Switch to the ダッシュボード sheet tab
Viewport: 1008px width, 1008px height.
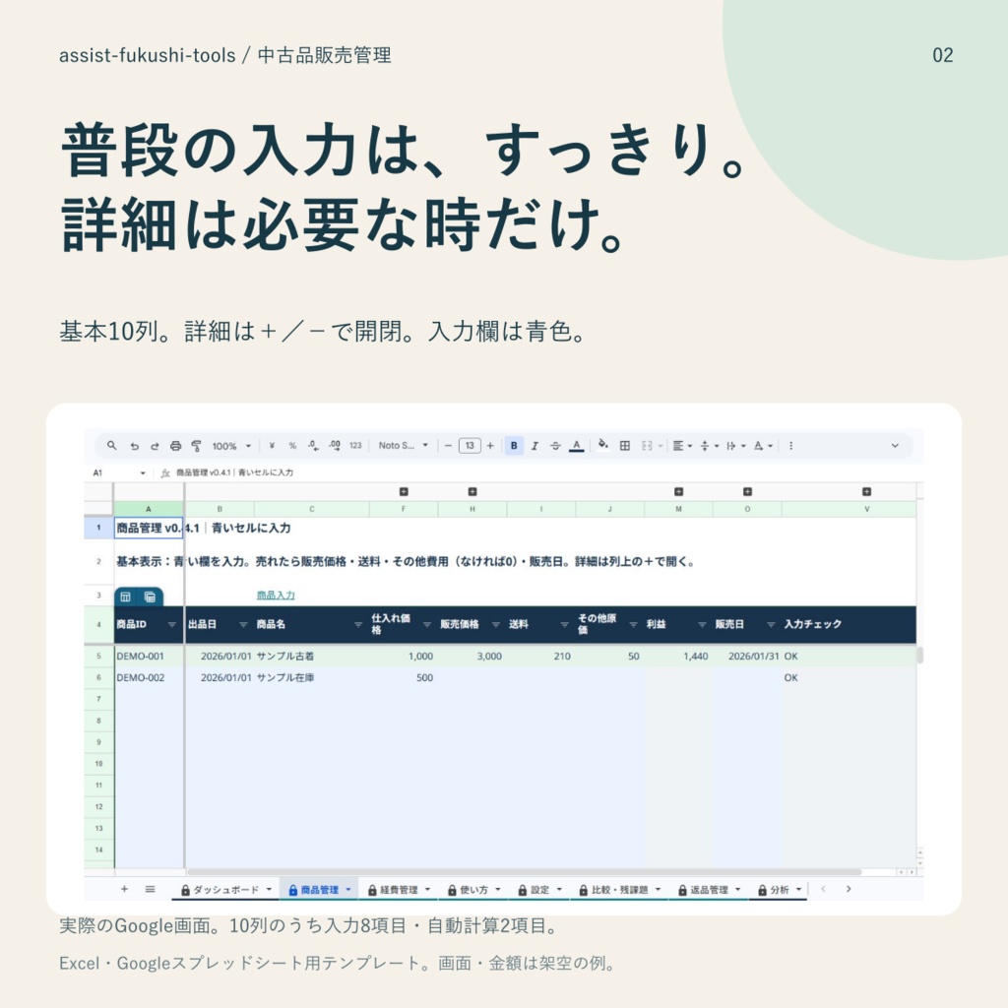click(226, 890)
